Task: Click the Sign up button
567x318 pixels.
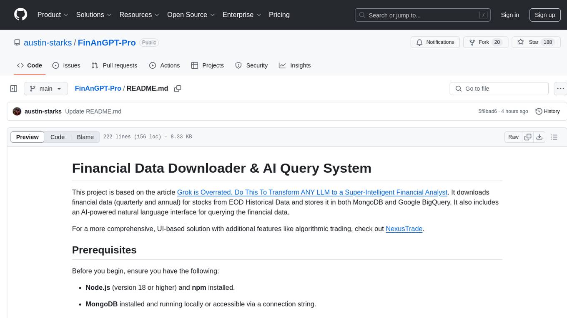Action: (545, 15)
